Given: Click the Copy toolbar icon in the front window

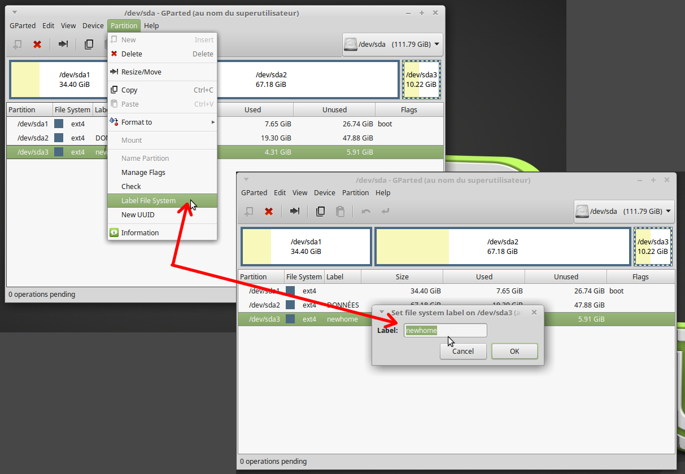Looking at the screenshot, I should pos(320,212).
